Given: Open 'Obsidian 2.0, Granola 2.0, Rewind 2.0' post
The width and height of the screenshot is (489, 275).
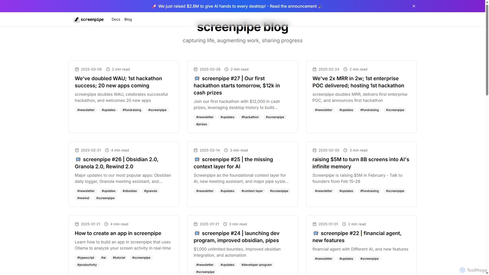Looking at the screenshot, I should click(117, 163).
